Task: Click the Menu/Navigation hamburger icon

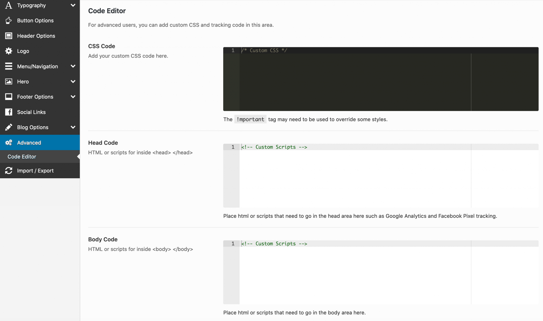Action: pos(8,66)
